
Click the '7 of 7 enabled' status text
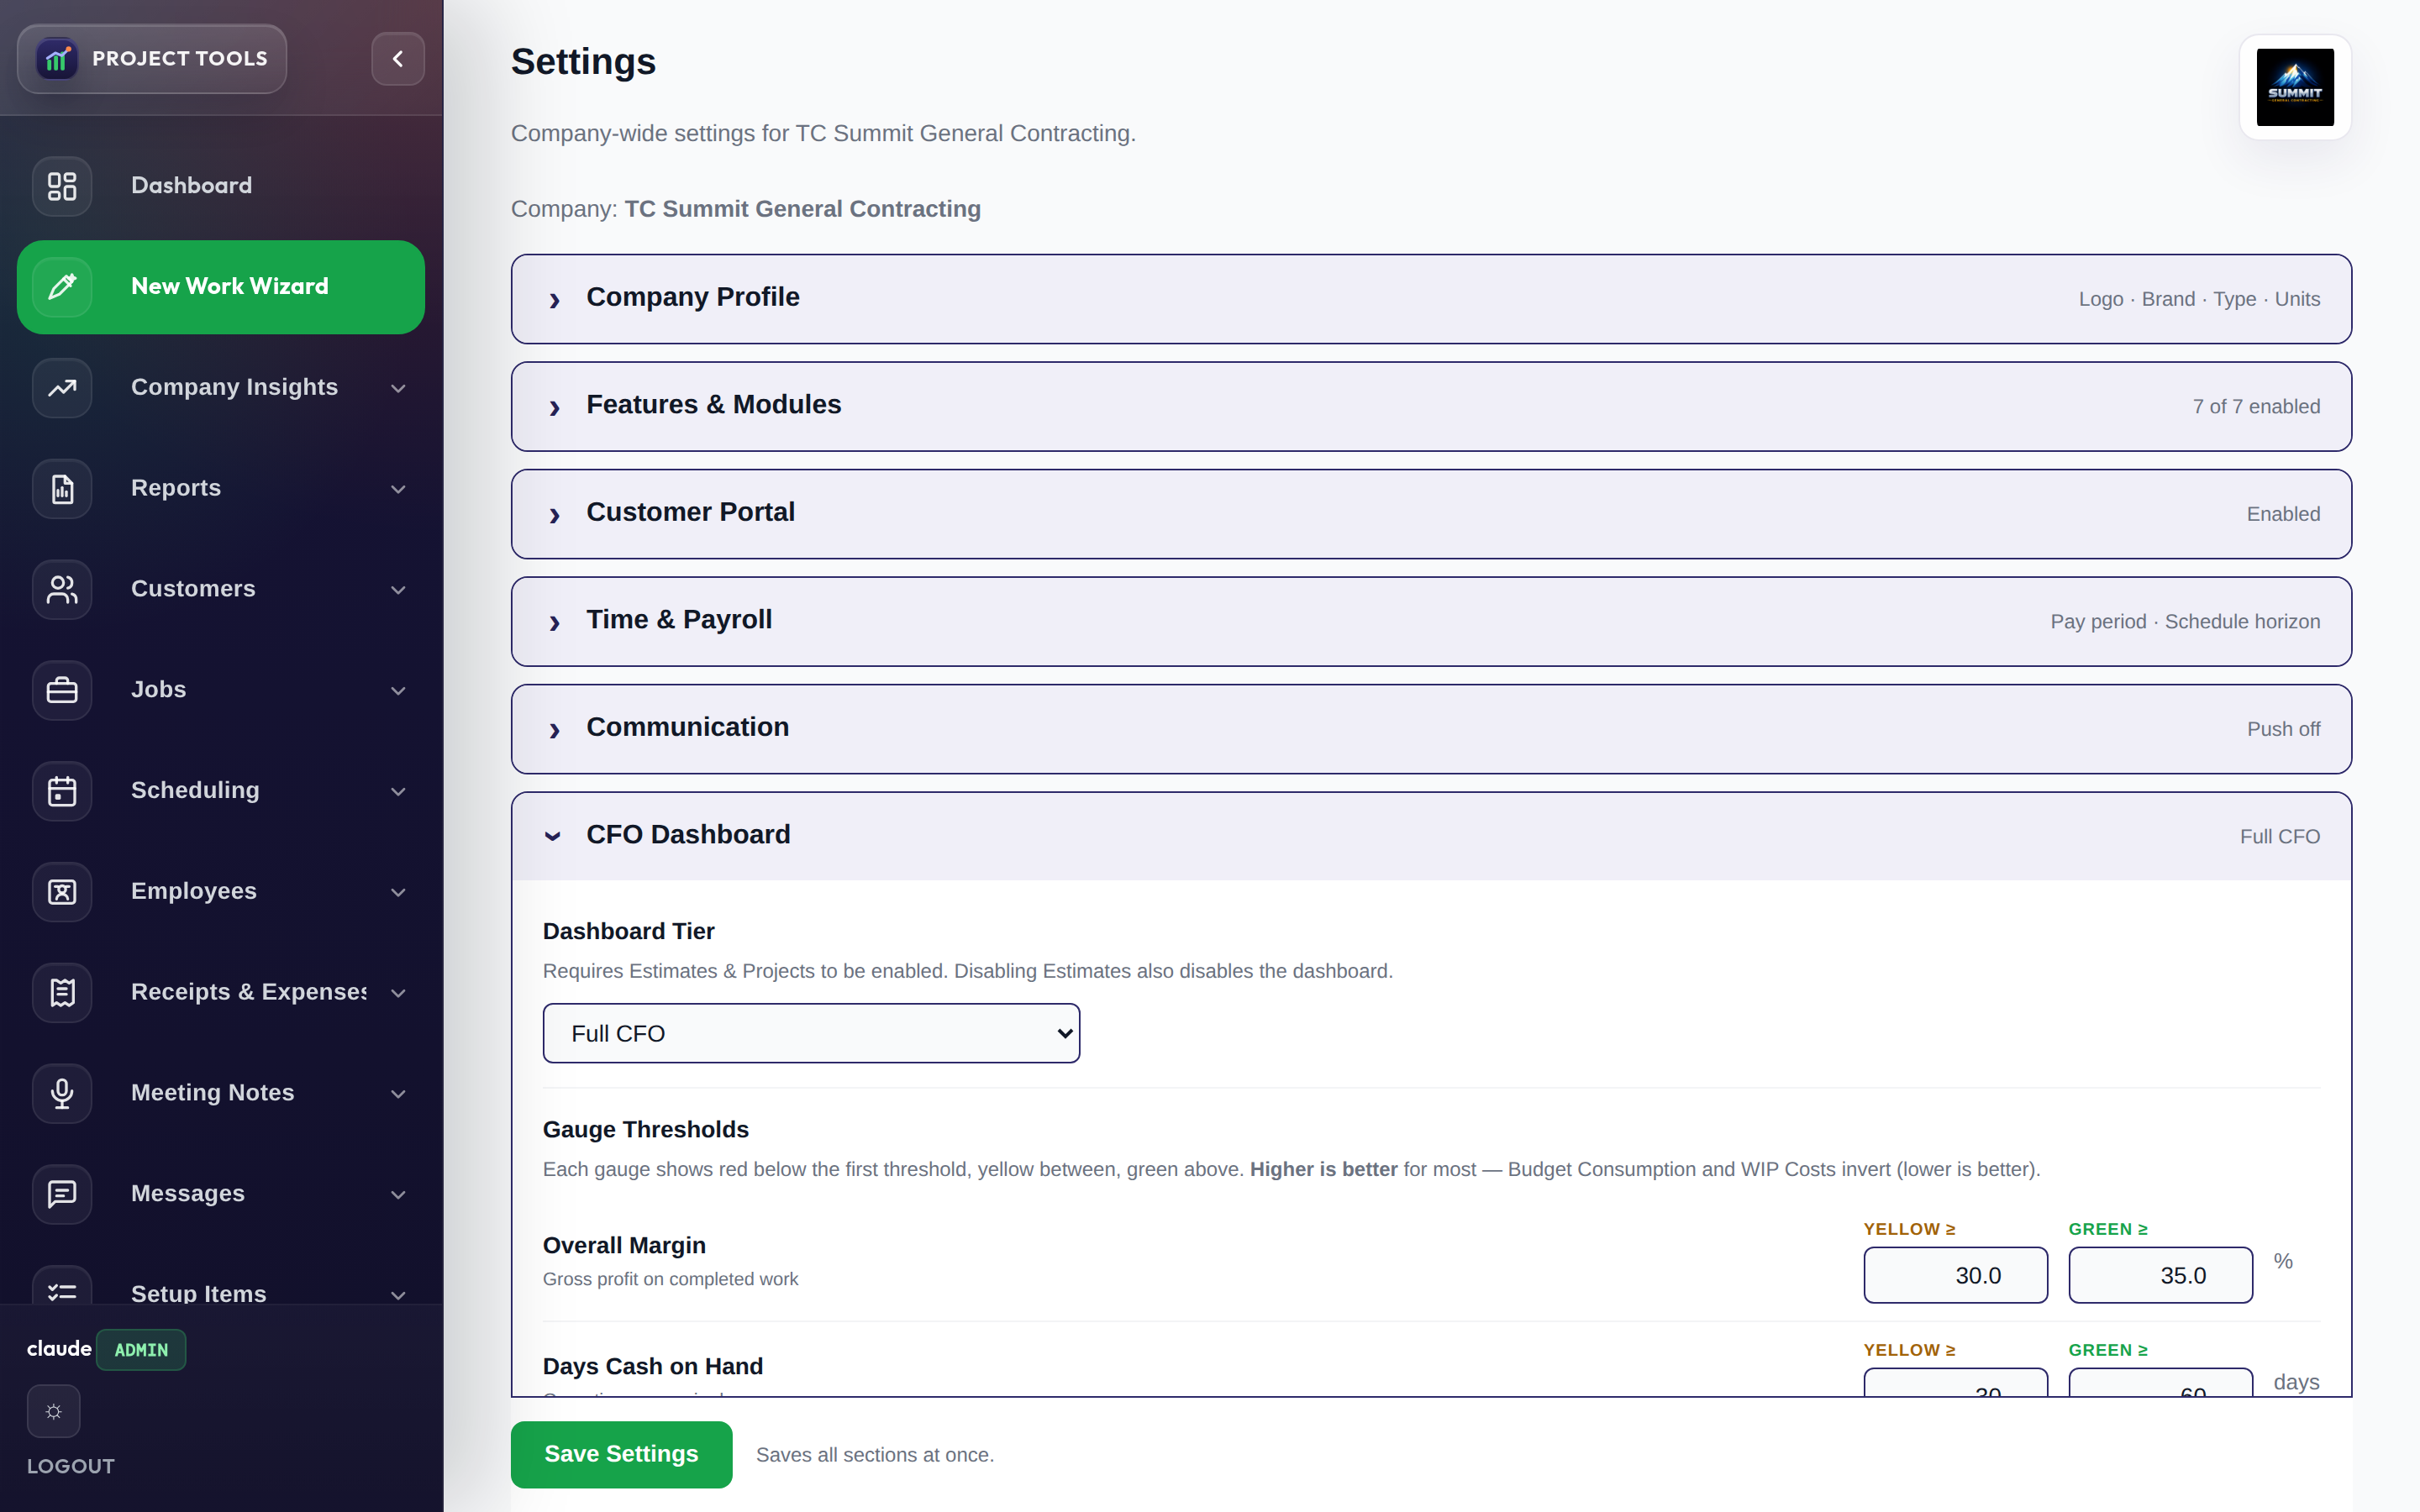pyautogui.click(x=2256, y=406)
